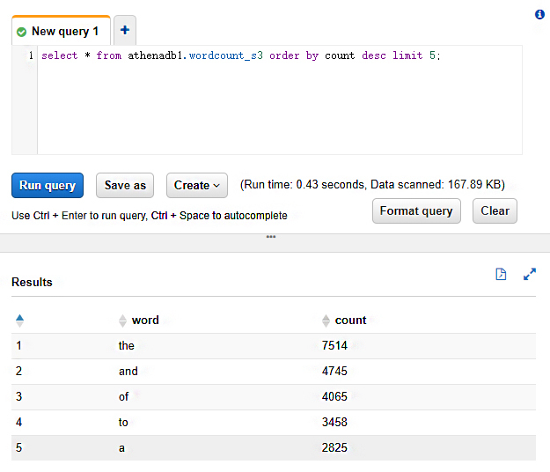The width and height of the screenshot is (550, 472).
Task: Add a new query tab with plus icon
Action: click(x=124, y=31)
